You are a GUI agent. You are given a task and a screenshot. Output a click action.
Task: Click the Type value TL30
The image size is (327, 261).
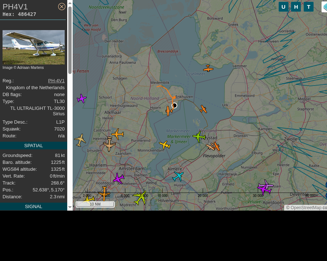pos(59,101)
